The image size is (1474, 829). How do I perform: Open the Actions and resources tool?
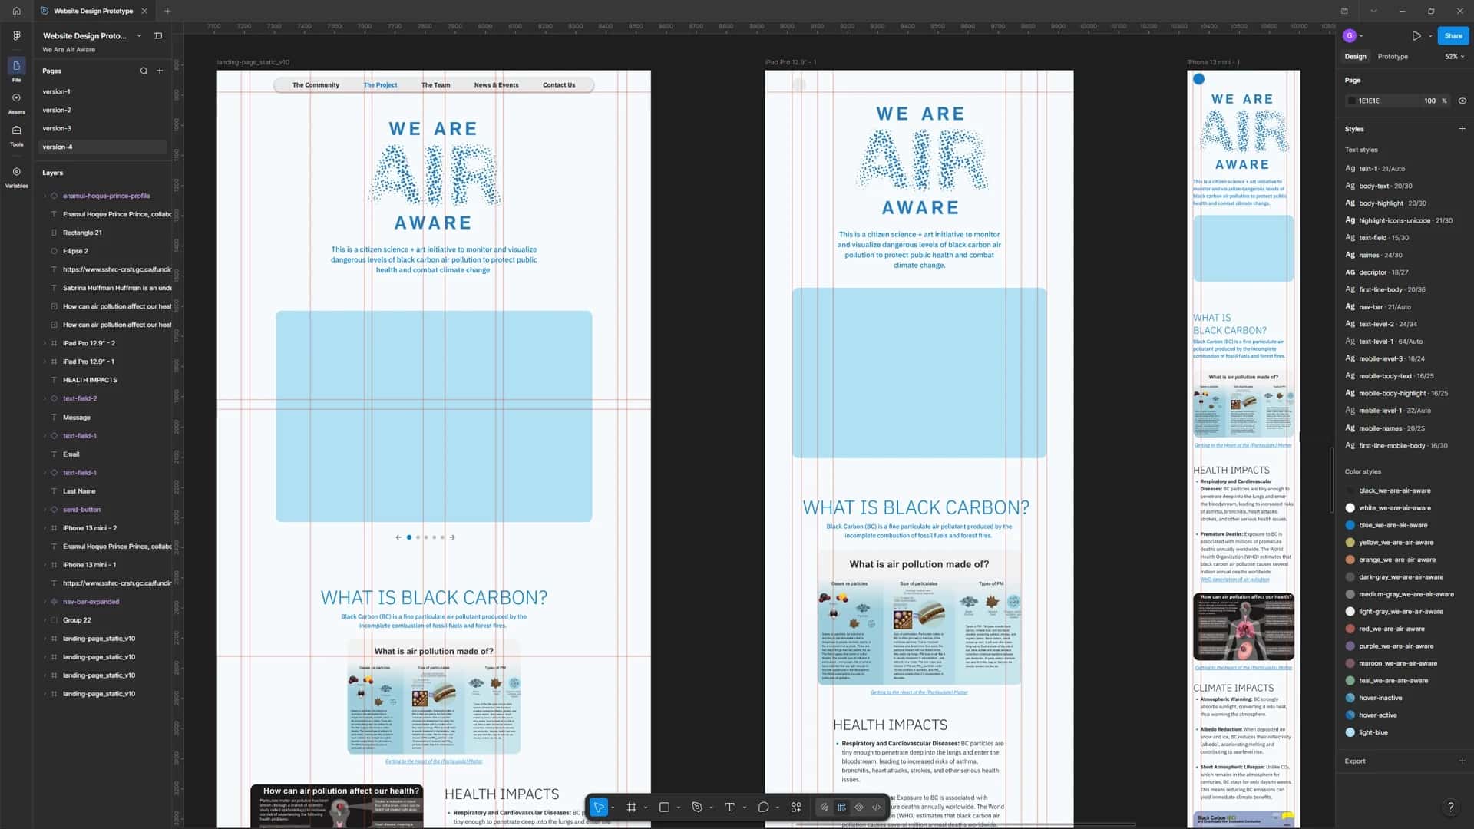[x=796, y=807]
